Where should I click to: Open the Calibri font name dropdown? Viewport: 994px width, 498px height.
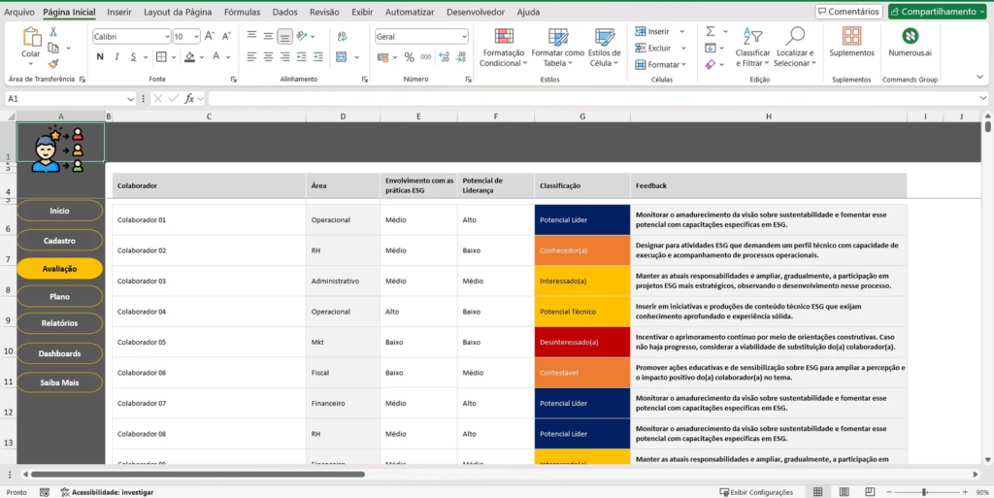(165, 36)
